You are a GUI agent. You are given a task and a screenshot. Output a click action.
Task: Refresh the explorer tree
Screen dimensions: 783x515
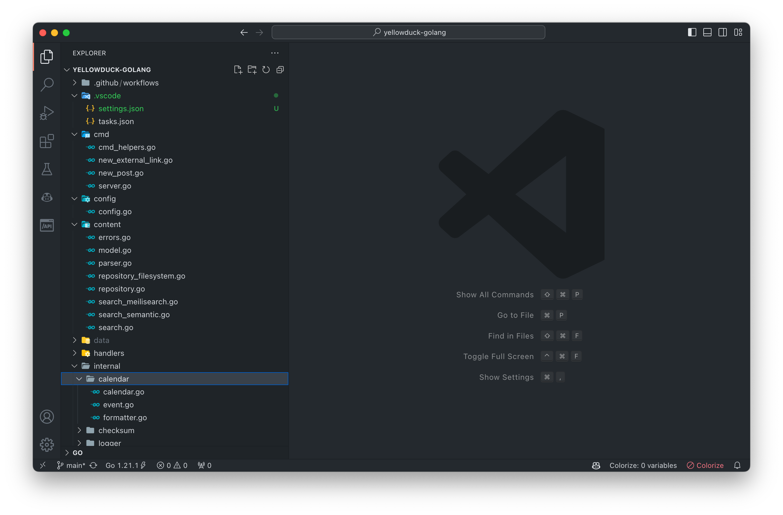pos(266,70)
